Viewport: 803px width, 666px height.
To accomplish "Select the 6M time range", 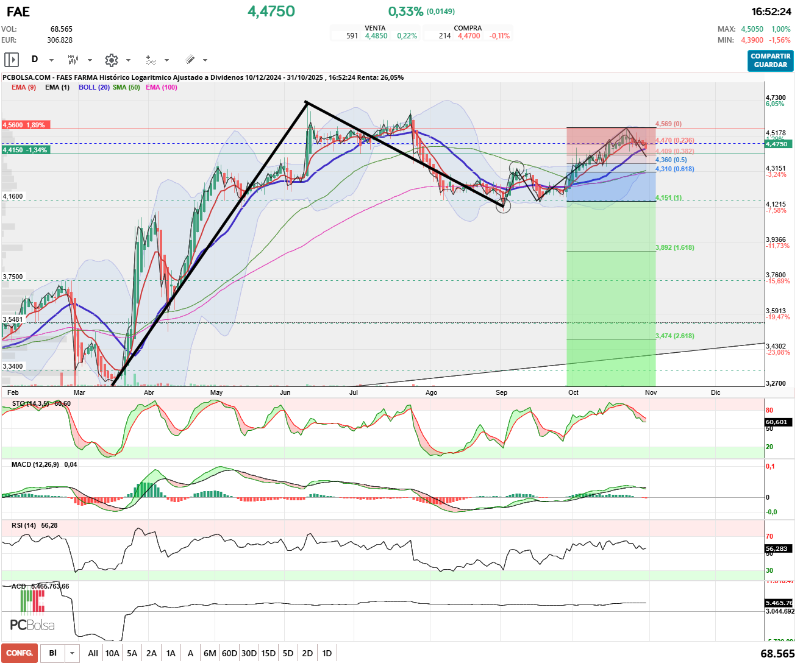I will (210, 653).
